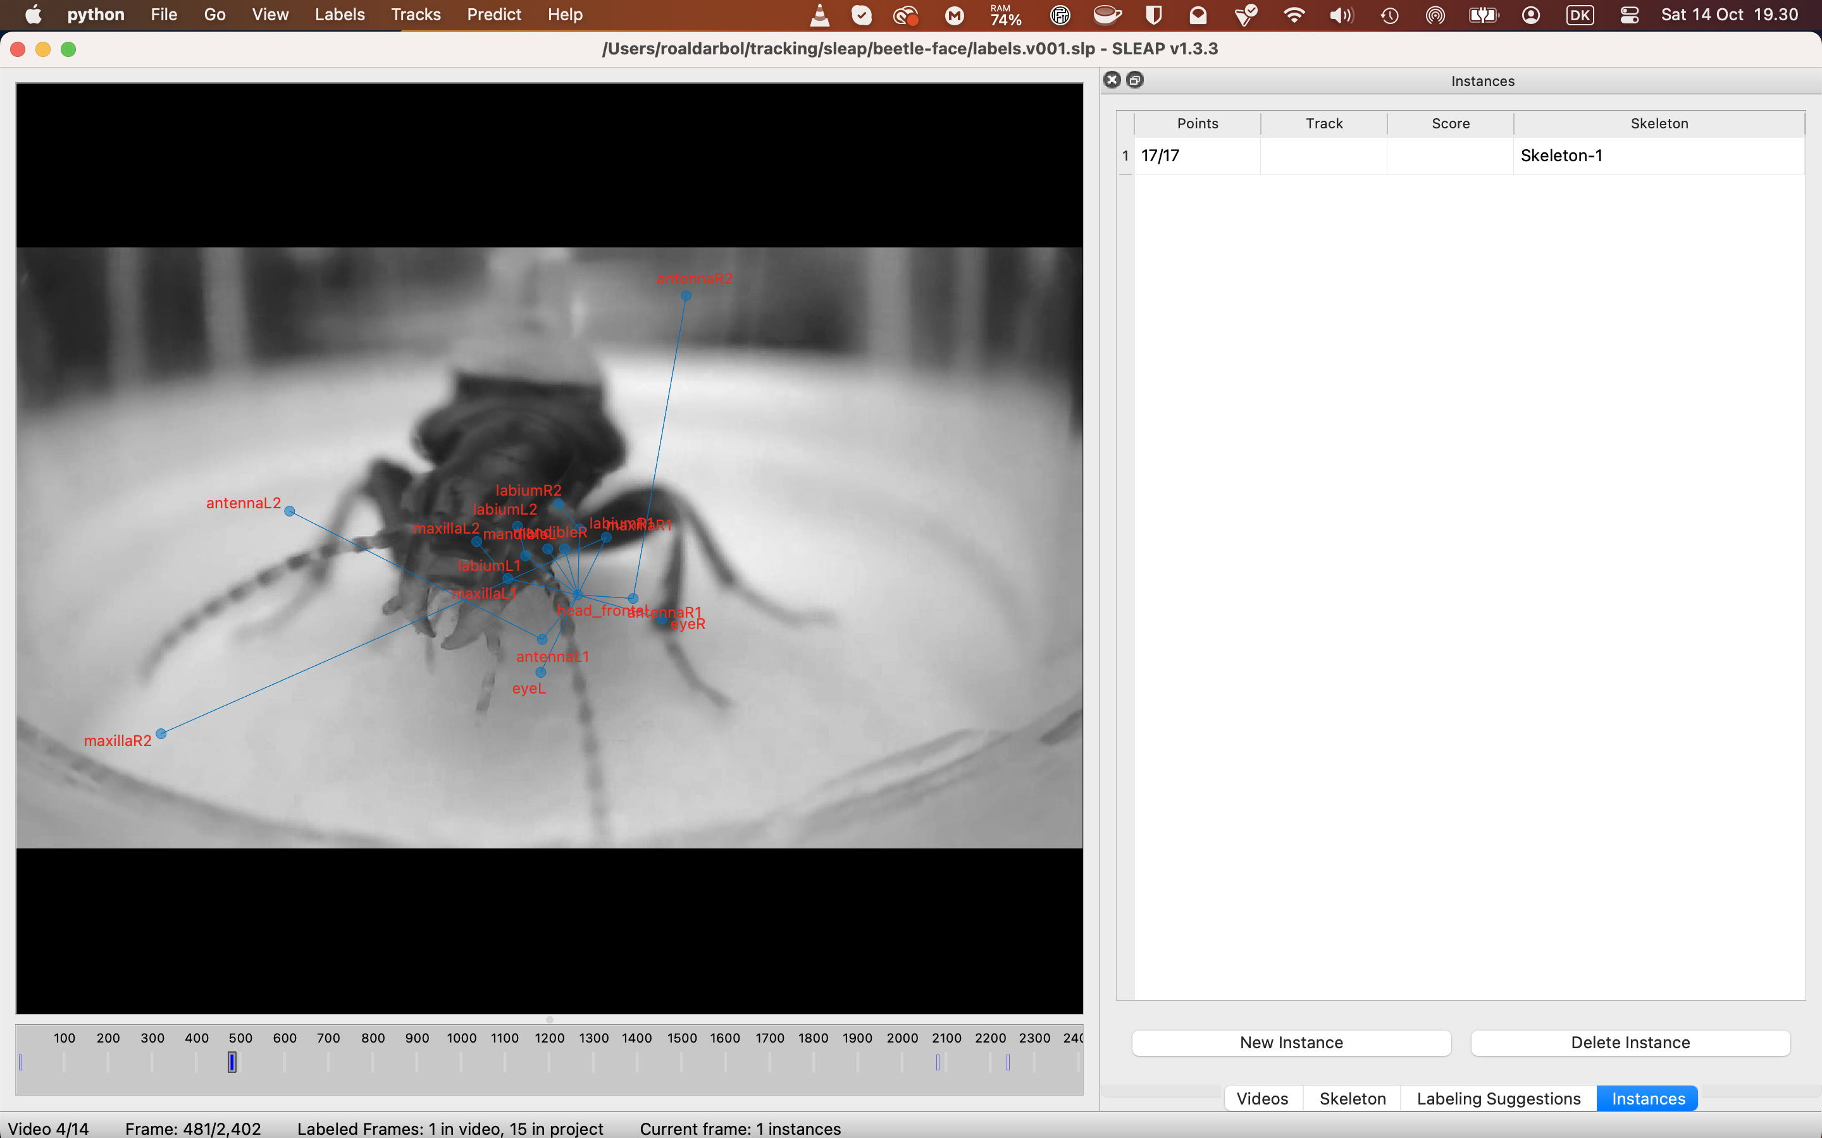Sort by the Score column header
Viewport: 1822px width, 1138px height.
[x=1450, y=123]
